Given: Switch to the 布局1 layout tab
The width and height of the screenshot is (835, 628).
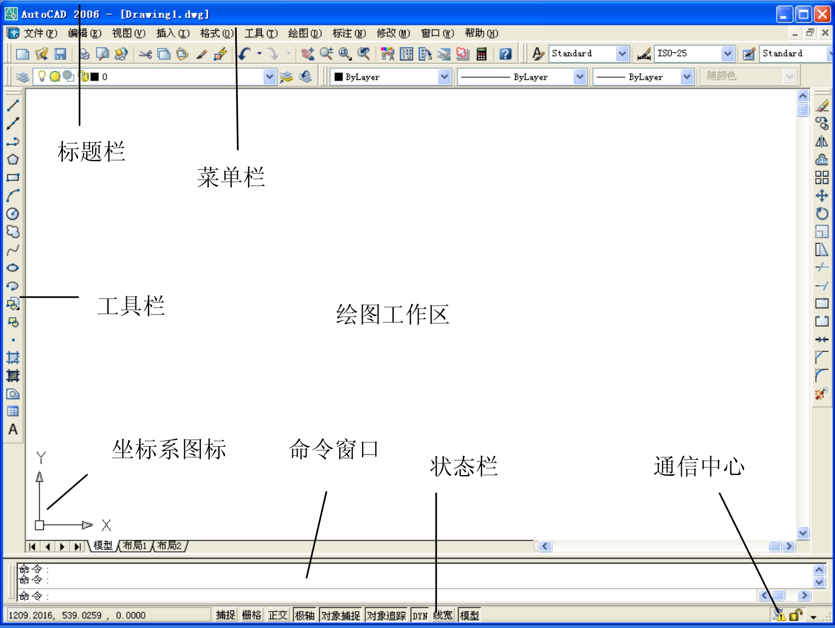Looking at the screenshot, I should 135,546.
